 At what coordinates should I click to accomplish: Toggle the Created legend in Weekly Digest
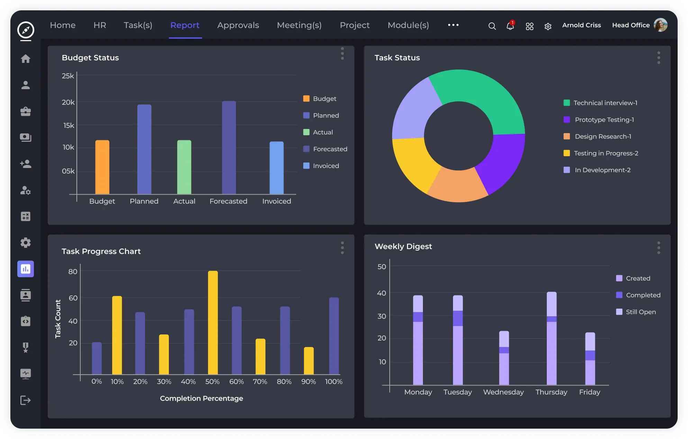coord(633,278)
